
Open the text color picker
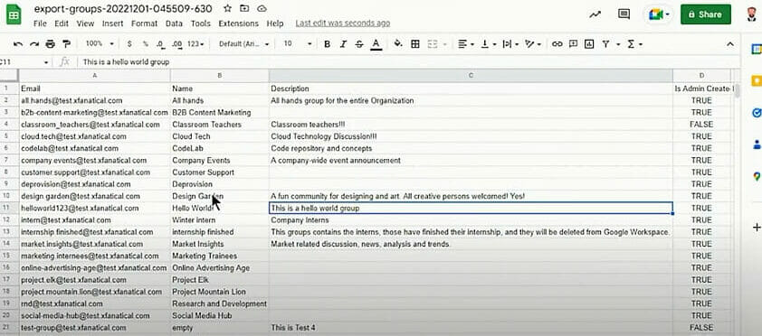376,44
